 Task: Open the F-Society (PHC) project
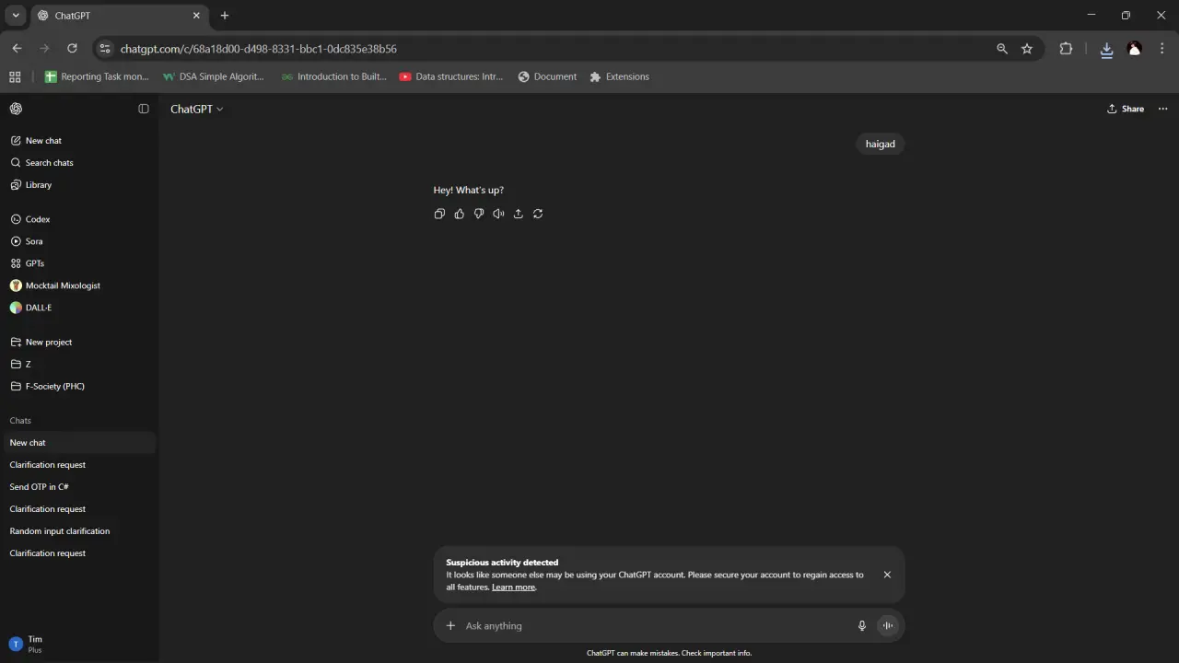(78, 386)
